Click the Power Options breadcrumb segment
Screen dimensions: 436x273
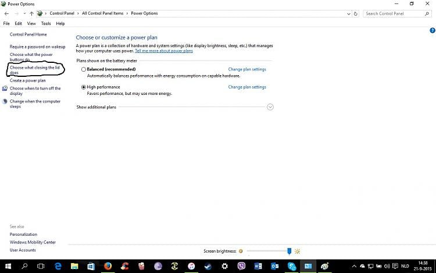click(144, 13)
